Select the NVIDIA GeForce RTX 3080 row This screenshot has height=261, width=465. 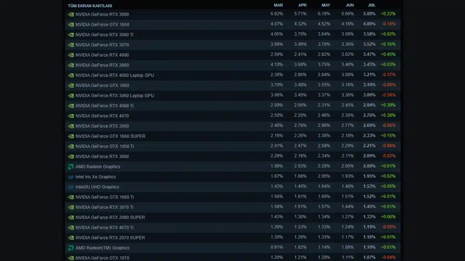pos(233,156)
